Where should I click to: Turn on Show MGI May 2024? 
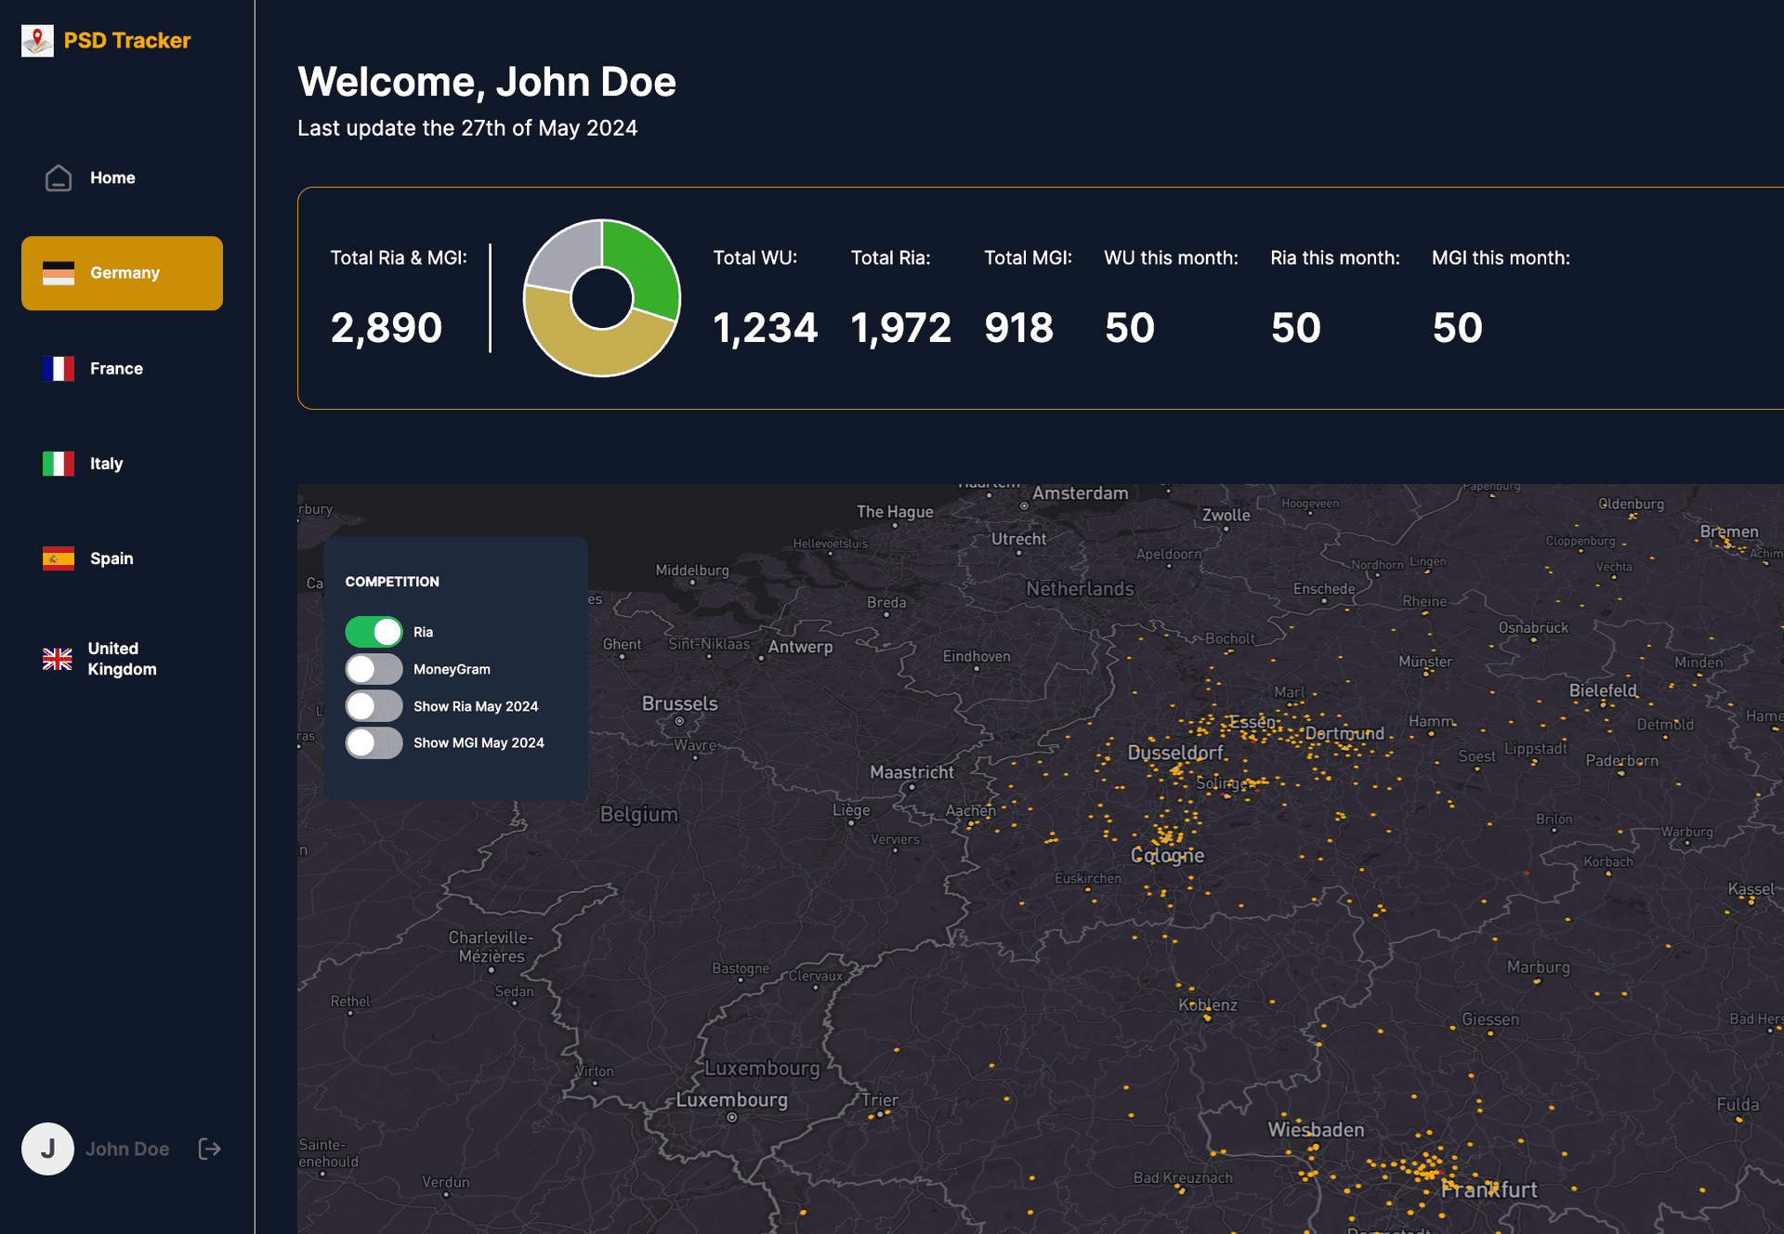374,742
